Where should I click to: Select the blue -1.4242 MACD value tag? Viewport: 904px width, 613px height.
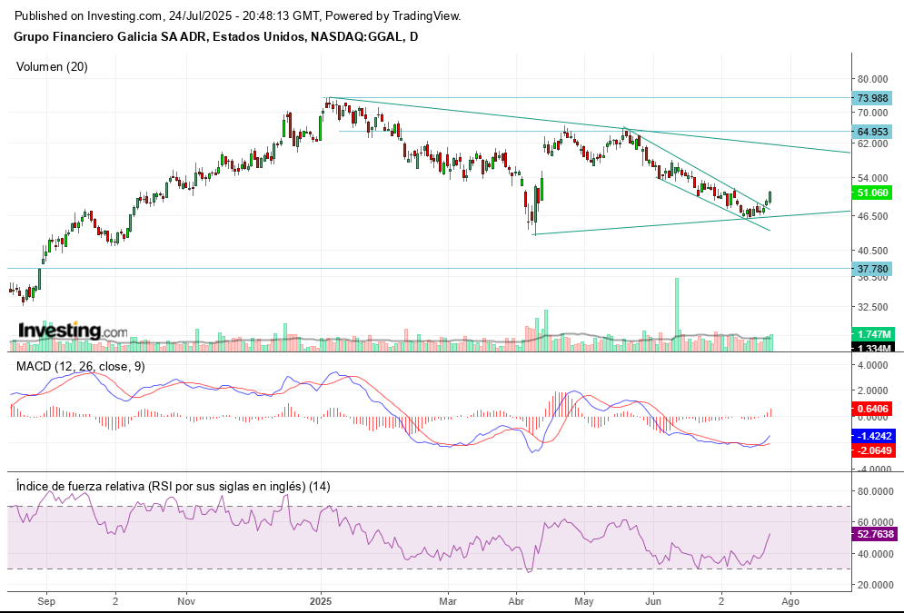point(874,436)
